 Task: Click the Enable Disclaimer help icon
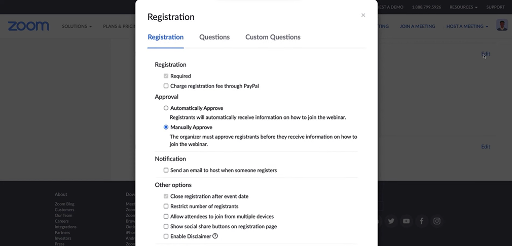coord(215,236)
